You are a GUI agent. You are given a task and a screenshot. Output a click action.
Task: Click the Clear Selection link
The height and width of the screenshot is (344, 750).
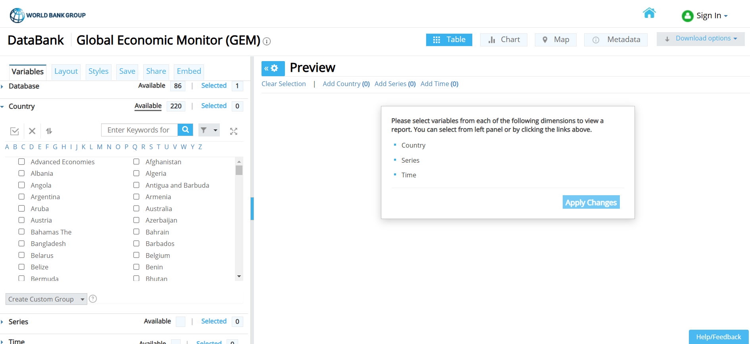[284, 84]
